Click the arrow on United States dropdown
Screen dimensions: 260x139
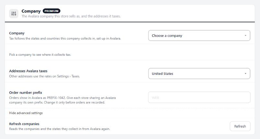[245, 74]
